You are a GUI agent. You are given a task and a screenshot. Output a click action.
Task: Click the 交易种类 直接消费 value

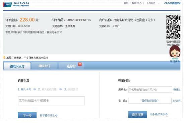(x=70, y=26)
